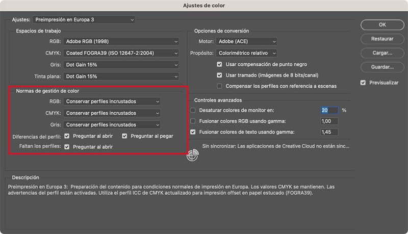Click the Sin sincronizar status text
Viewport: 408px width, 234px height.
tap(276, 146)
